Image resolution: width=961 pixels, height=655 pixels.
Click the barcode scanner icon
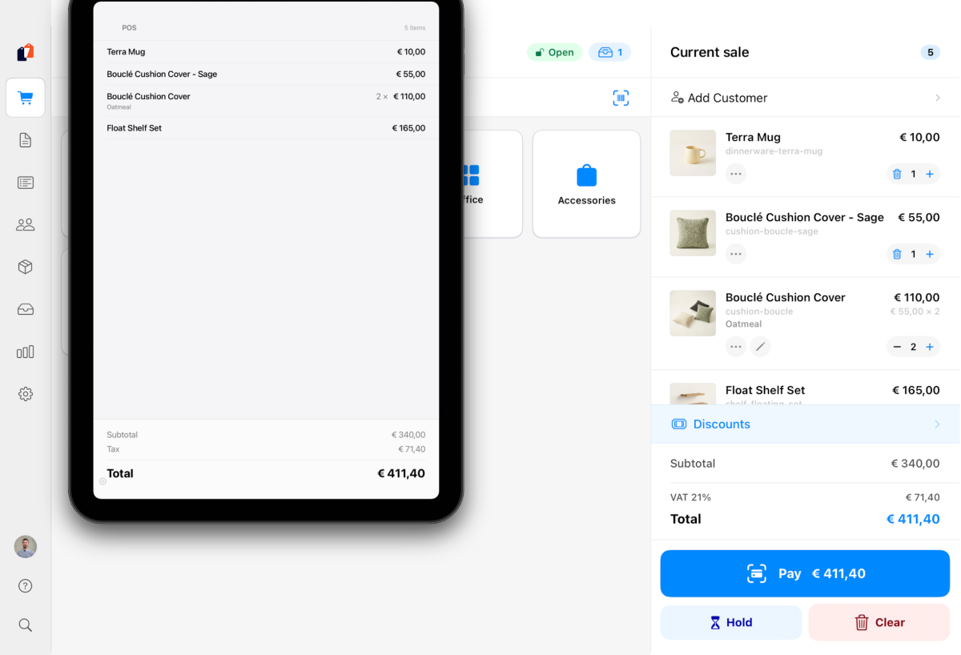(x=621, y=98)
